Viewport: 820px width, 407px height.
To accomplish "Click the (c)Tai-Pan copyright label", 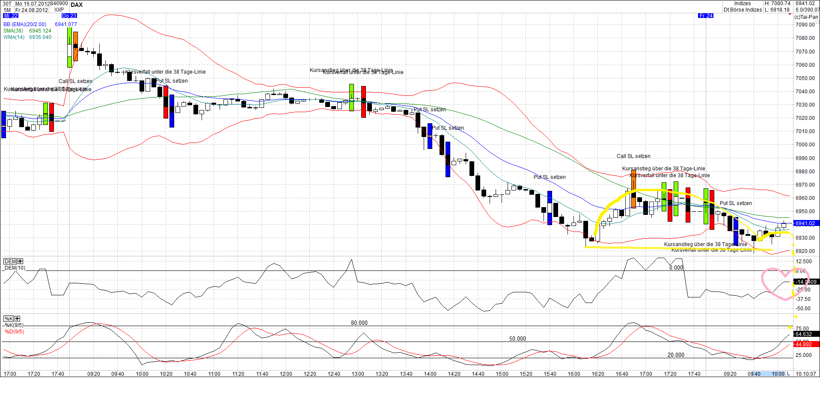I will pos(806,17).
